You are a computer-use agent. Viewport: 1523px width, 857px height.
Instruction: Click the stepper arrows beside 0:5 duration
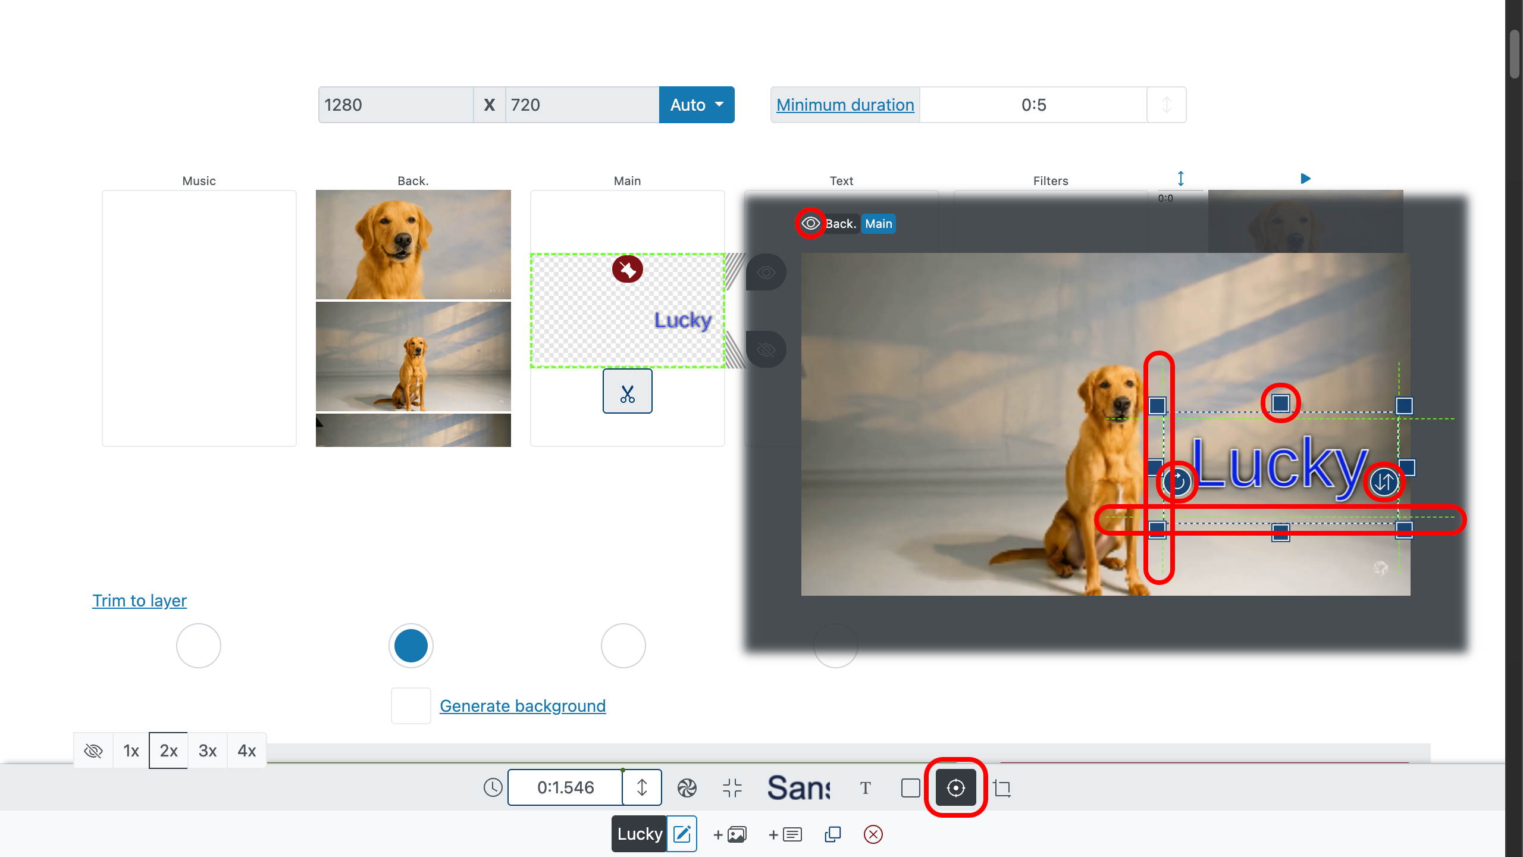[x=1165, y=105]
